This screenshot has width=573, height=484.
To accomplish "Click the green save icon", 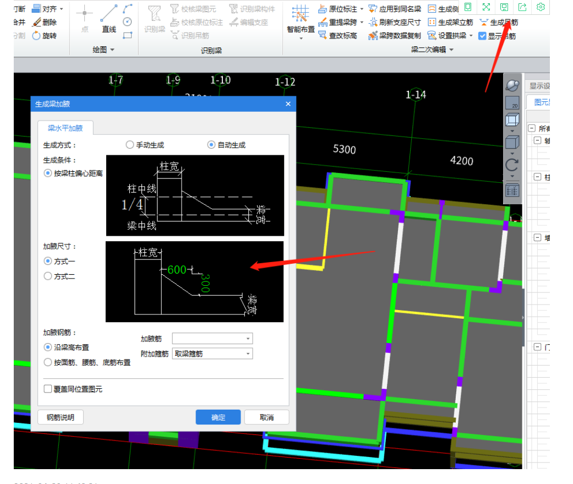I will (x=504, y=7).
